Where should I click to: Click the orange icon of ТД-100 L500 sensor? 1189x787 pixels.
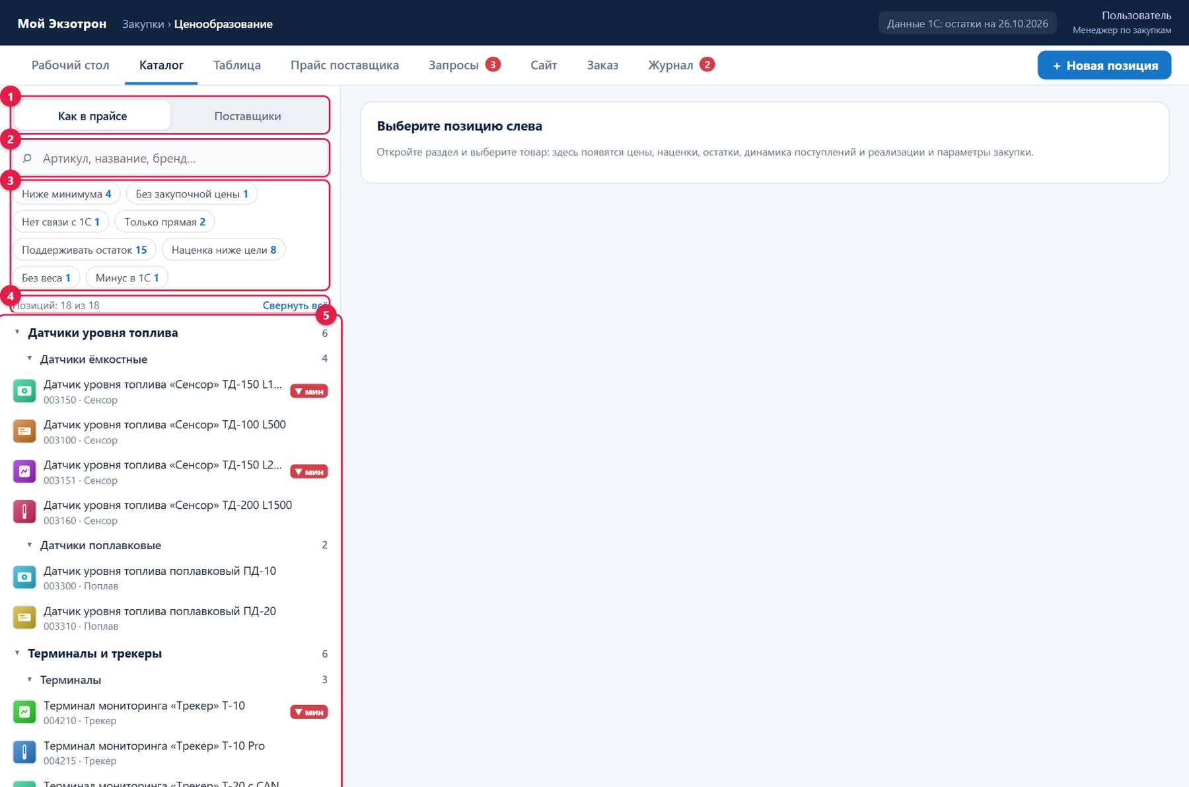pos(24,431)
